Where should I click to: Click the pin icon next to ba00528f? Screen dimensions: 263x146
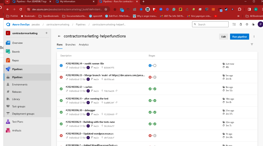(x=116, y=102)
